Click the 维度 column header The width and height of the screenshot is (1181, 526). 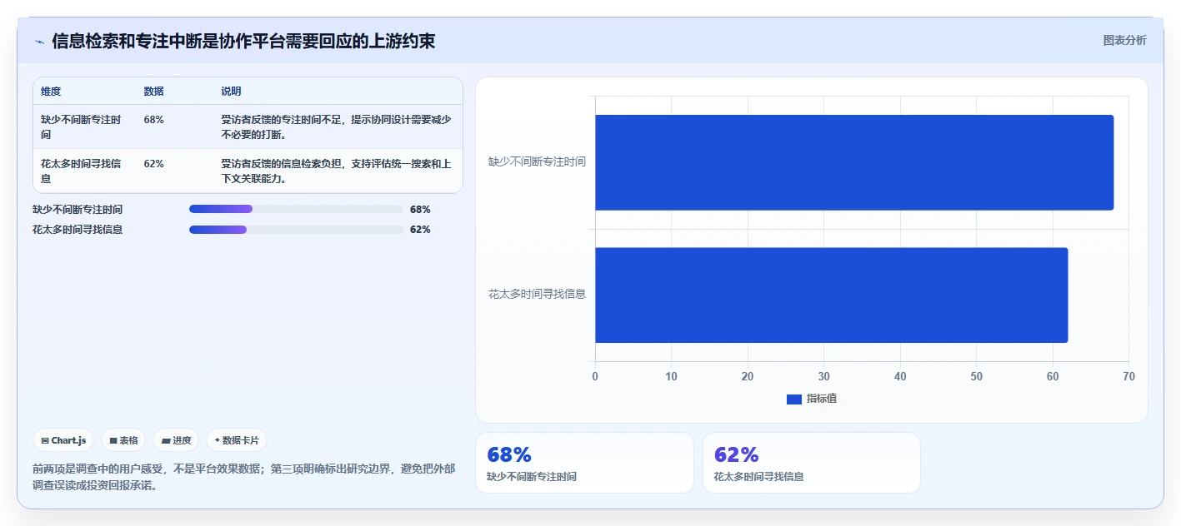pyautogui.click(x=51, y=92)
